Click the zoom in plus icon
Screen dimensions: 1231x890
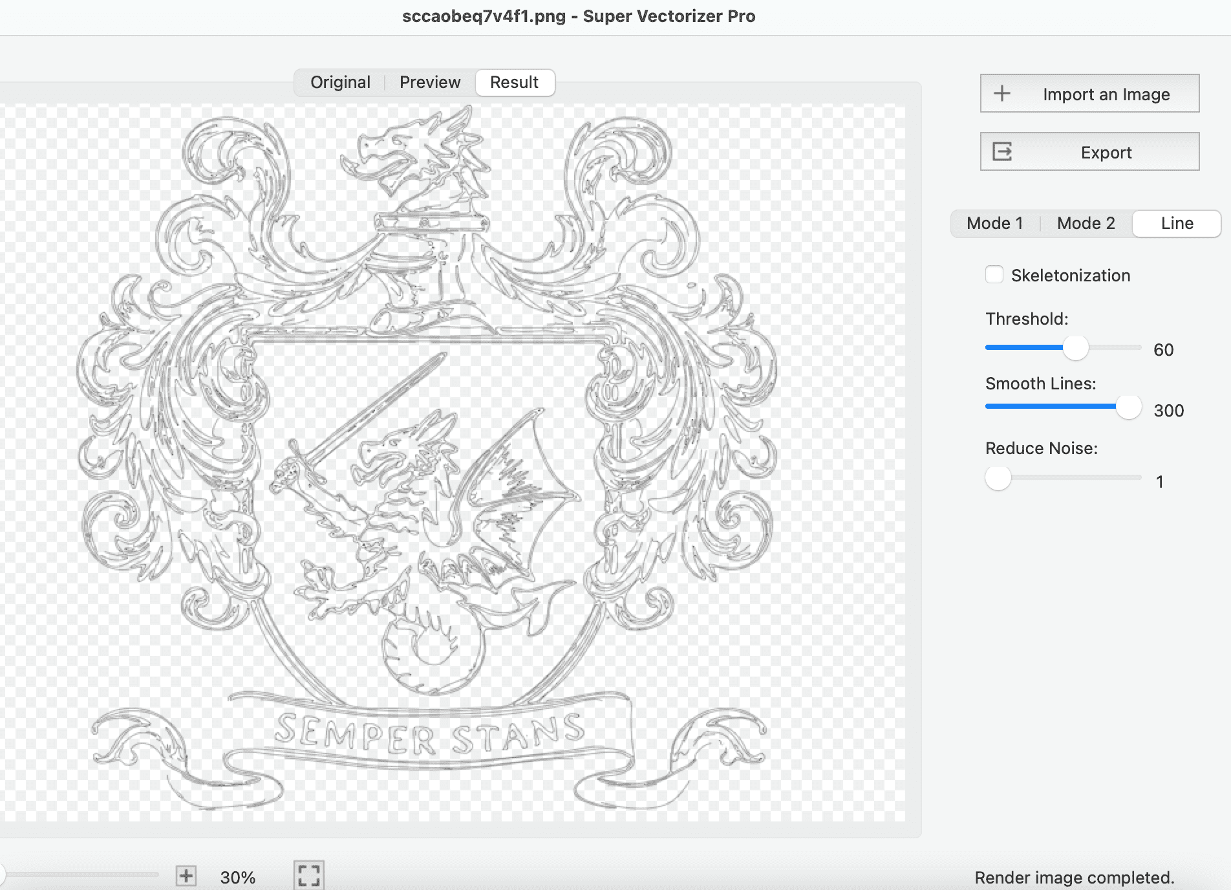pos(186,876)
